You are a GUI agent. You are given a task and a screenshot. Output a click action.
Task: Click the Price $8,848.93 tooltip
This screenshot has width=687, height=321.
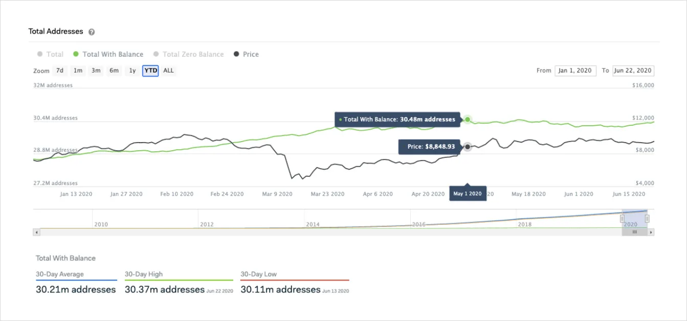coord(430,147)
